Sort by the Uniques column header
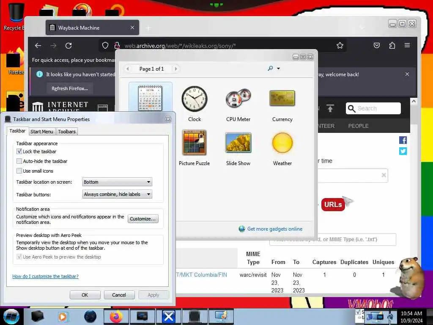433x325 pixels. [x=383, y=262]
